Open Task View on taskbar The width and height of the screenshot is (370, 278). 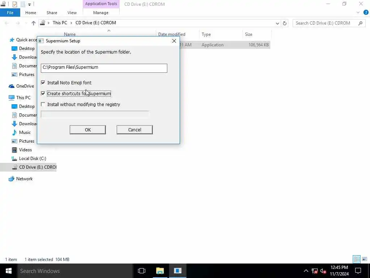[x=142, y=271]
